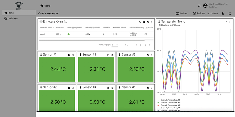Click the 100 % battery cell
The image size is (235, 117).
(58, 34)
